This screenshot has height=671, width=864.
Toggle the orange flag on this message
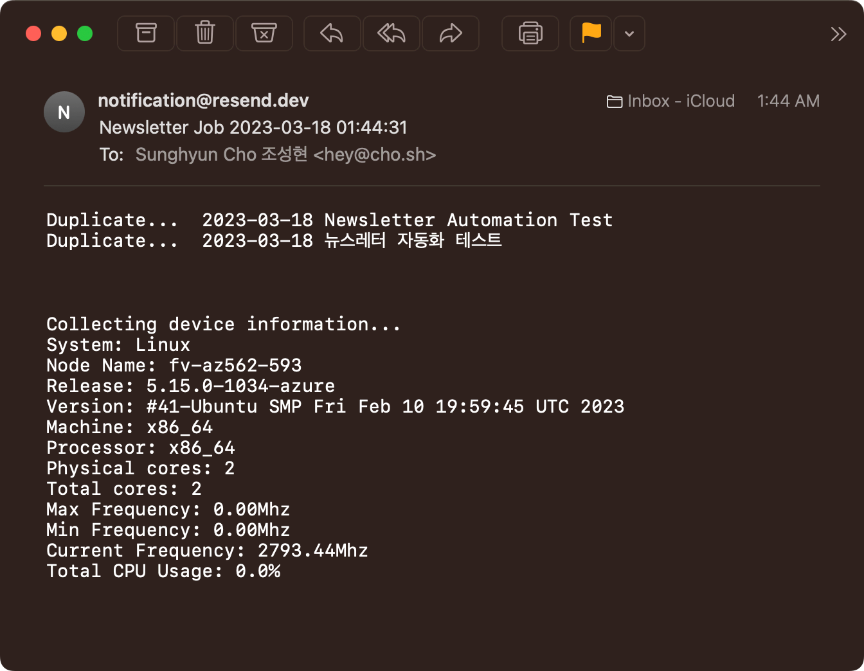coord(591,33)
